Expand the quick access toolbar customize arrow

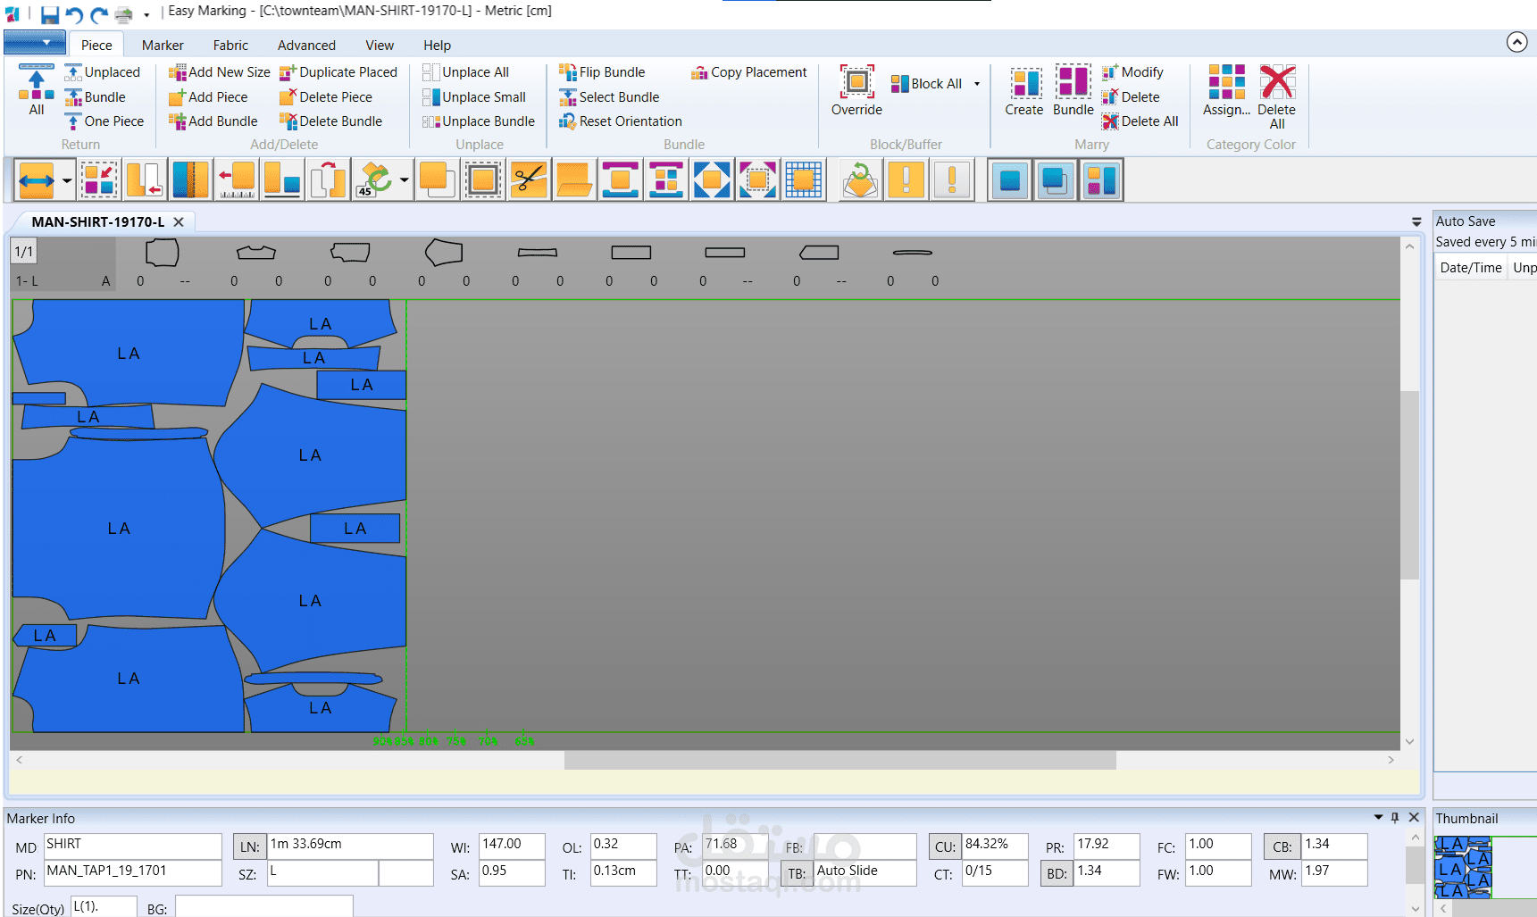[146, 15]
